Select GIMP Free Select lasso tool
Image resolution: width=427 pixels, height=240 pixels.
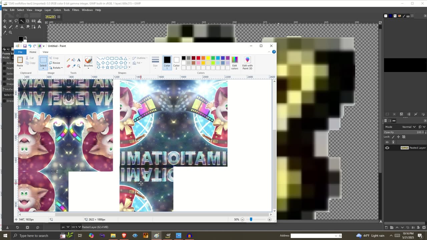coord(16,21)
